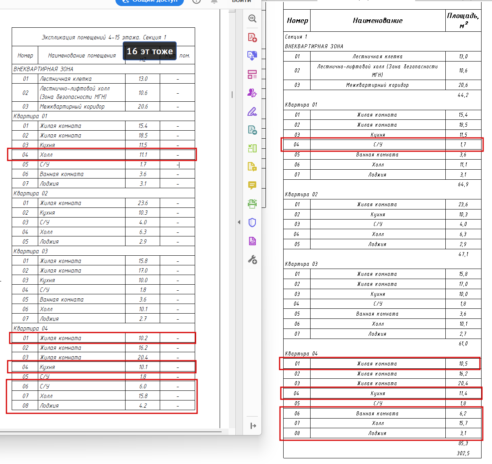Click area value '6,2' in right table
Viewport: 492px width, 464px height.
(x=463, y=413)
